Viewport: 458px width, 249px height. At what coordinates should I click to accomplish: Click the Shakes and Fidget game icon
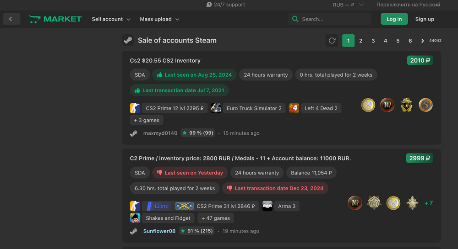(135, 218)
